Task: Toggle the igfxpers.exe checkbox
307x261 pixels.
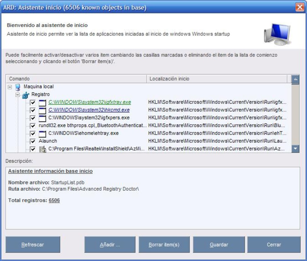Action: coord(33,118)
